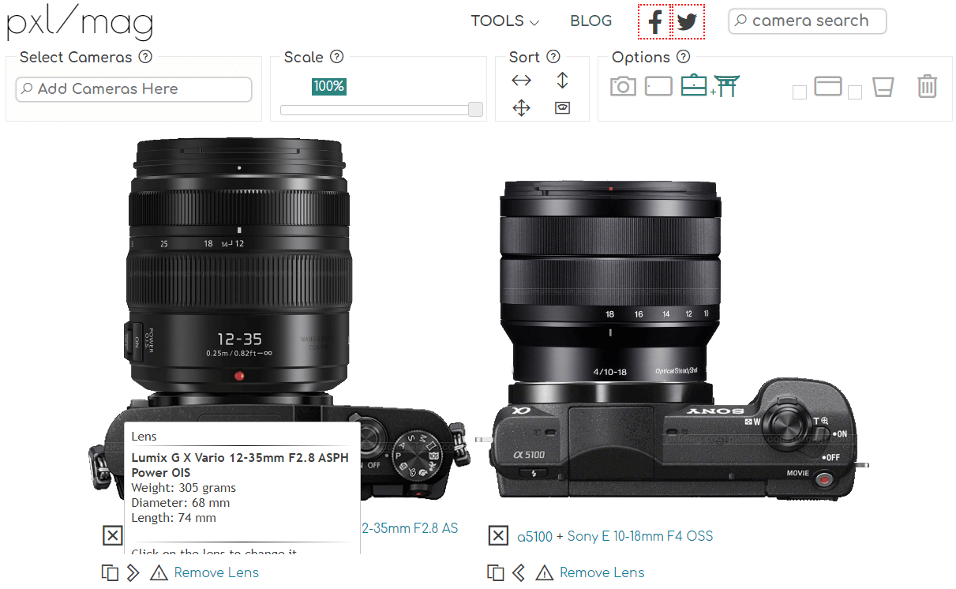Click Remove Lens under the Panasonic camera
The image size is (956, 589).
pos(216,572)
